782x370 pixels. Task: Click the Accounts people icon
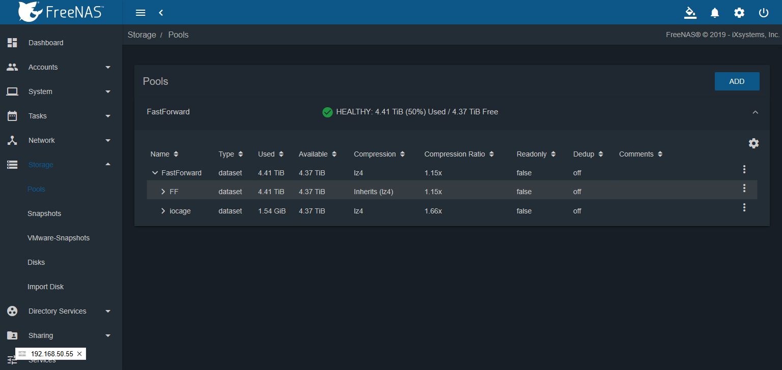coord(12,67)
